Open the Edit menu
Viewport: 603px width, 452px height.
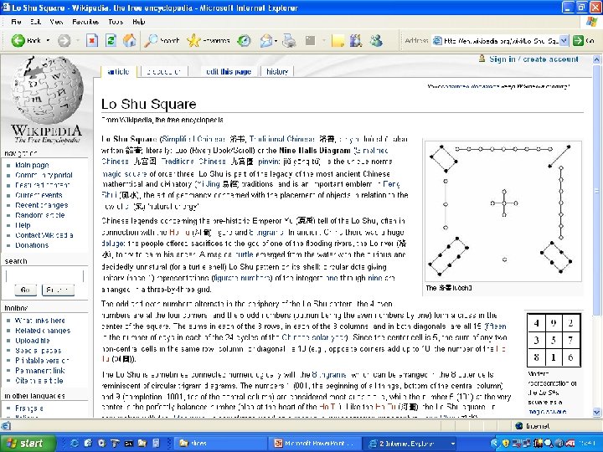[x=36, y=22]
